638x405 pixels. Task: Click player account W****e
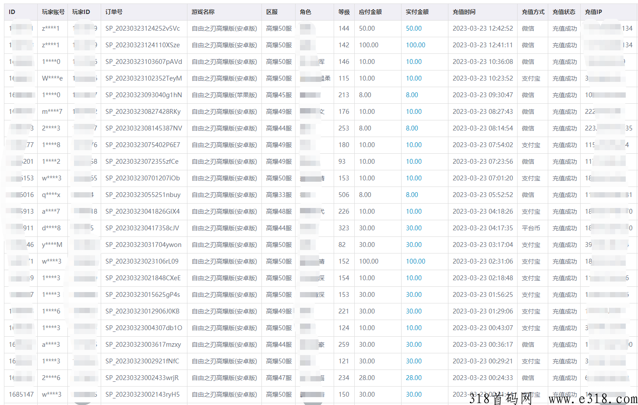click(x=52, y=78)
